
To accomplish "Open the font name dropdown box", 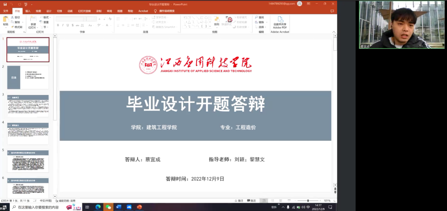I will tap(71, 19).
